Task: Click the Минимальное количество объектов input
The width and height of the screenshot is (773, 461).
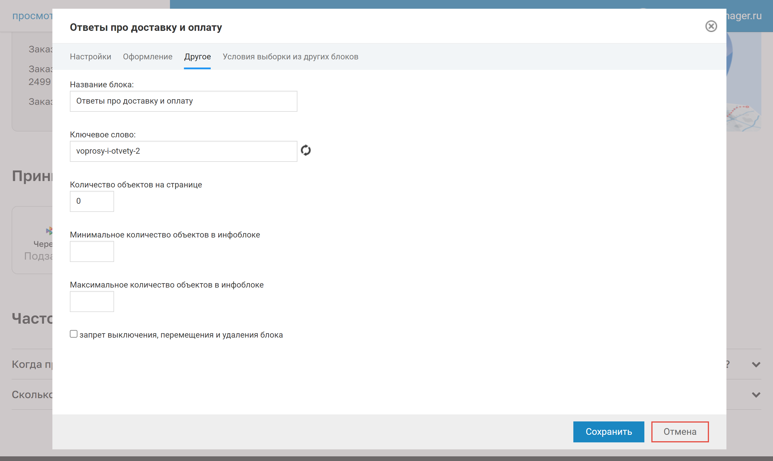Action: 92,251
